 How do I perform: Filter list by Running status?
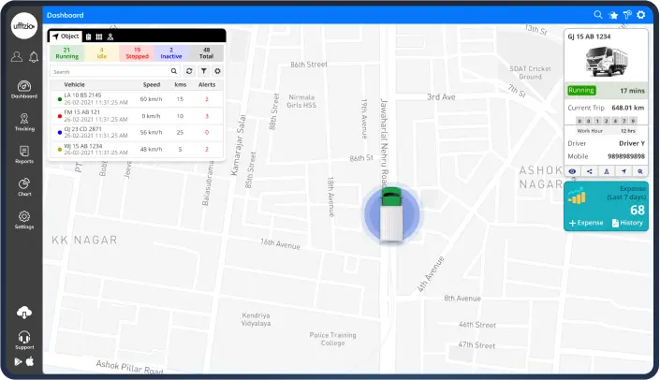pos(67,53)
